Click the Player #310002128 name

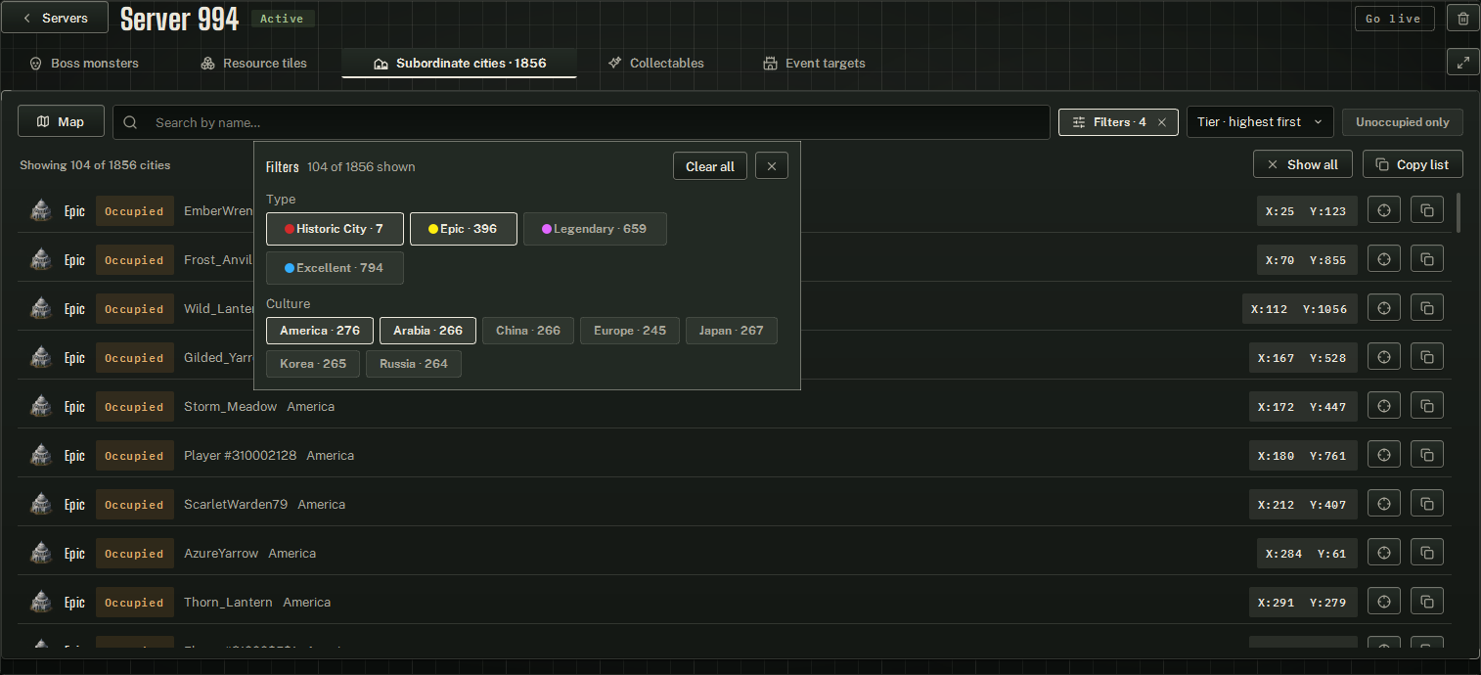coord(240,455)
